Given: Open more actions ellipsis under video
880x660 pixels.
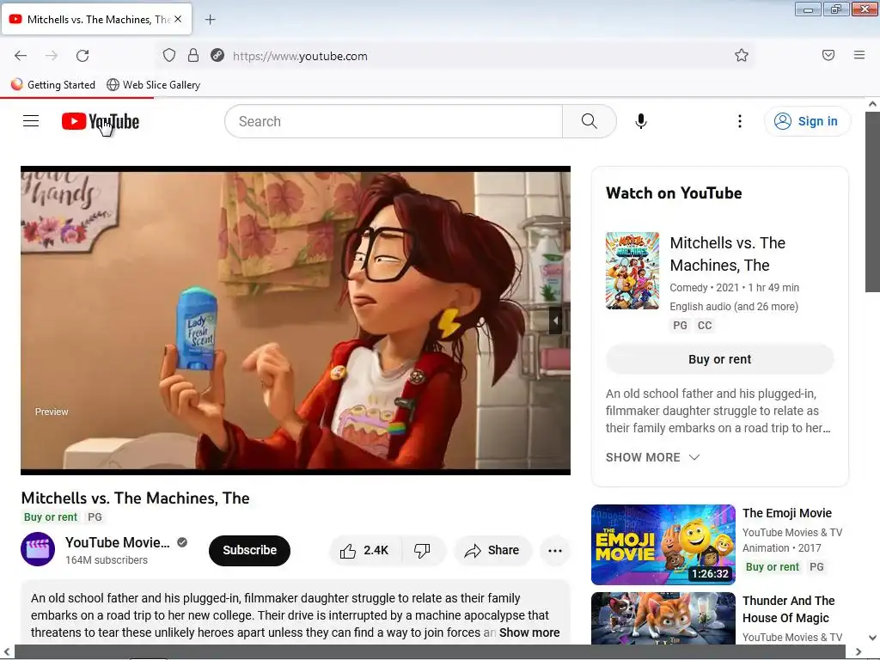Looking at the screenshot, I should pyautogui.click(x=555, y=551).
